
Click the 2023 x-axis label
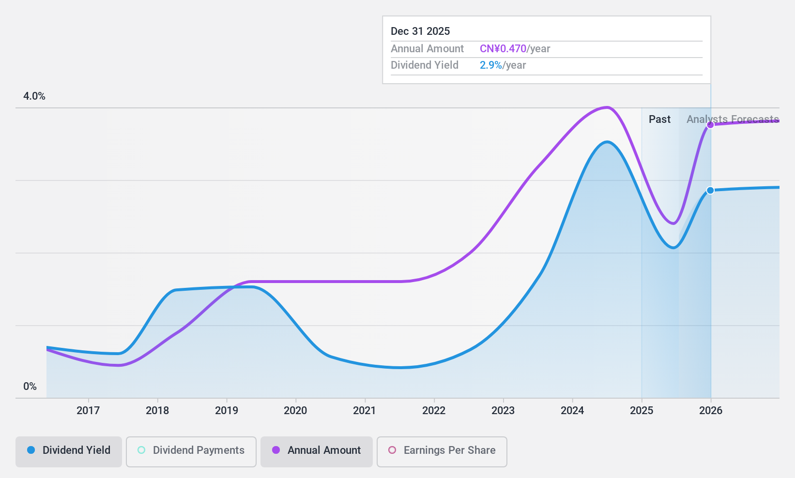coord(503,411)
